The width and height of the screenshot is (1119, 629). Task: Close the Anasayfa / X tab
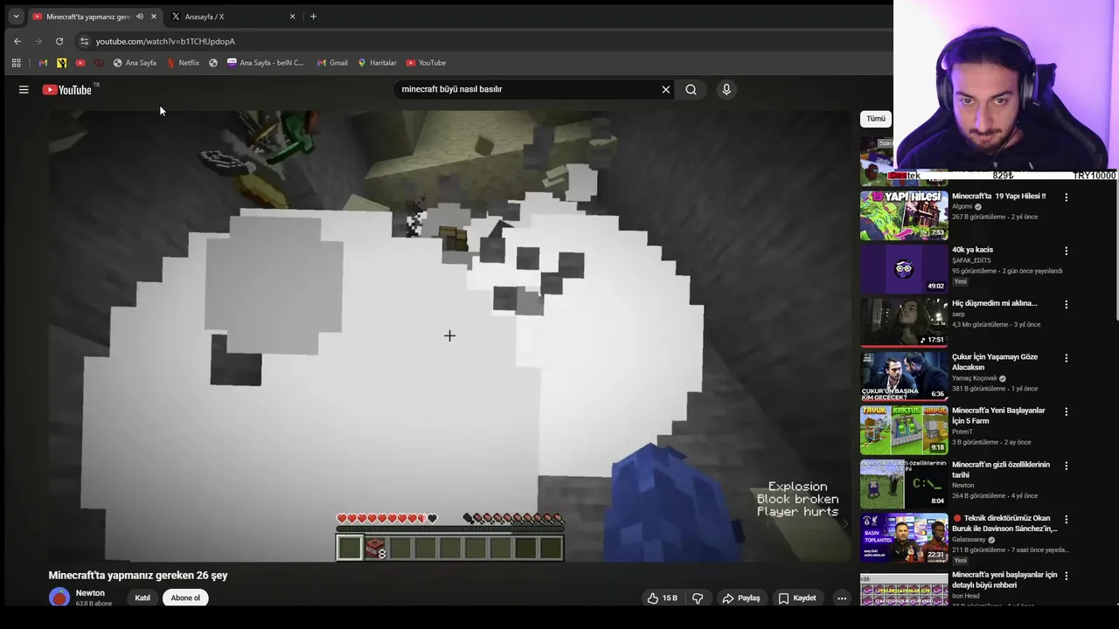(x=292, y=17)
